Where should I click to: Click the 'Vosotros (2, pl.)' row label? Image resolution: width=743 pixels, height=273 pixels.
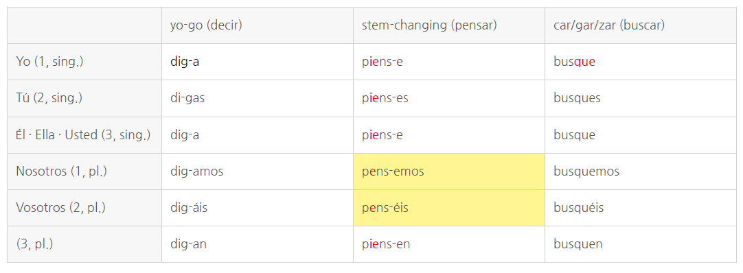[84, 208]
